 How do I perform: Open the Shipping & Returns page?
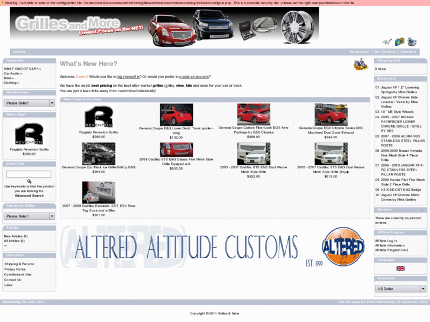[19, 264]
